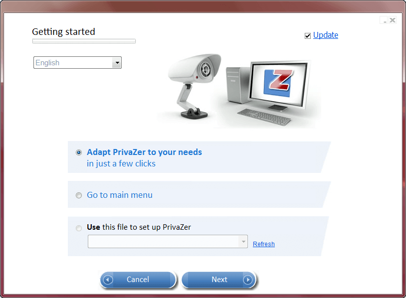The height and width of the screenshot is (298, 406).
Task: Minimize the PrivaZer window
Action: pos(384,20)
